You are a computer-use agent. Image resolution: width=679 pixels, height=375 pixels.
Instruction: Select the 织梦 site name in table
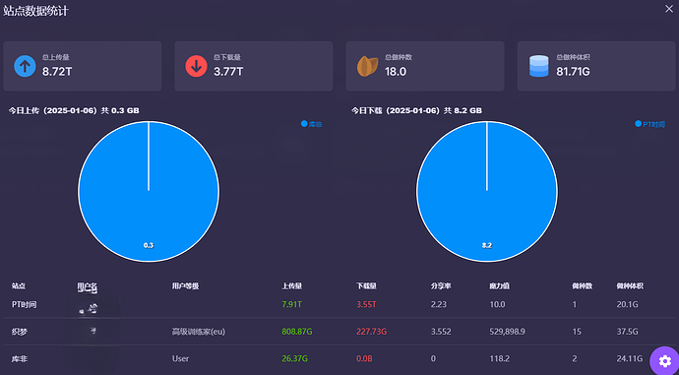click(20, 332)
